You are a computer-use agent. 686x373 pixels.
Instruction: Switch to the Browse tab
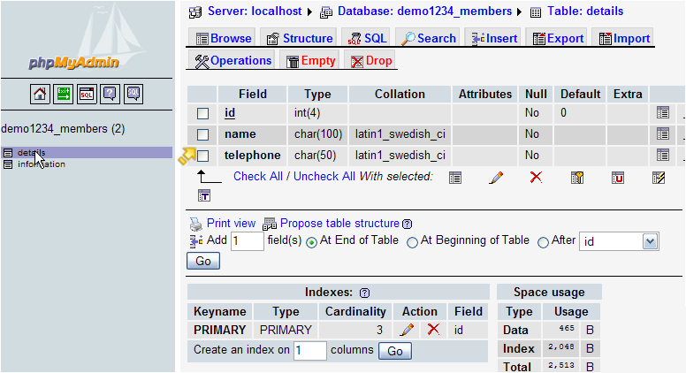(224, 39)
